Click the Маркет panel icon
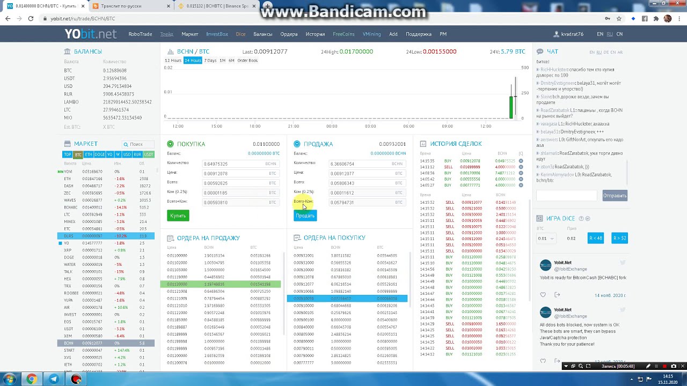Screen dimensions: 687x386 tap(68, 144)
